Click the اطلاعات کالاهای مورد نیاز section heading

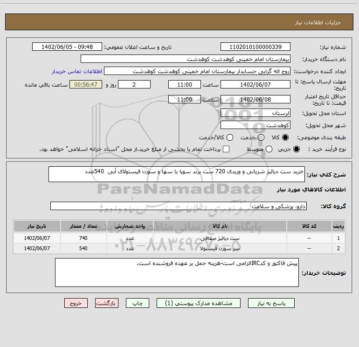311,190
